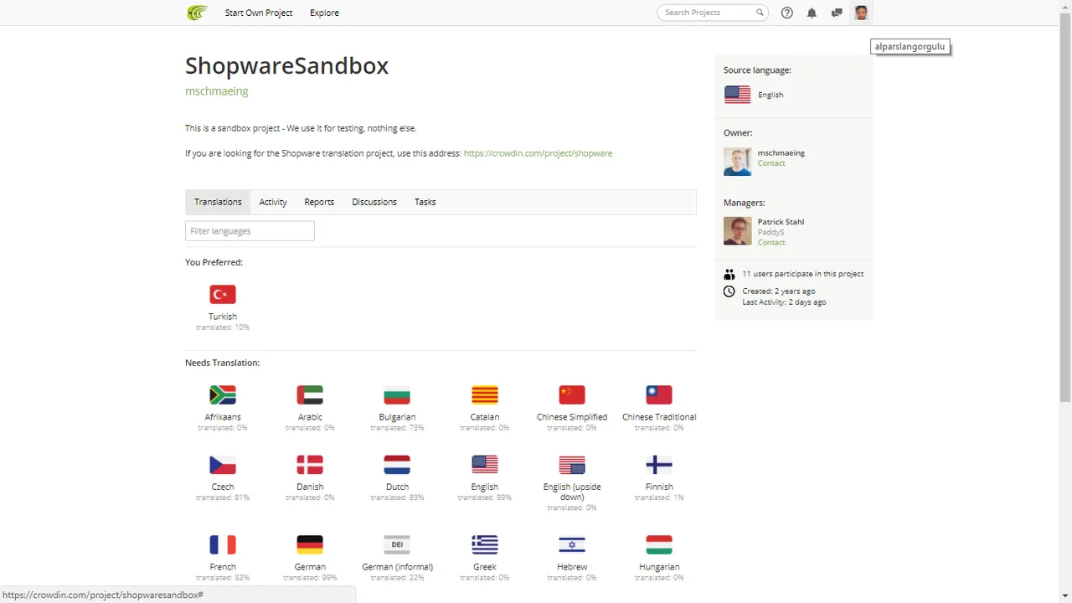The image size is (1072, 603).
Task: Select the French flag
Action: pyautogui.click(x=223, y=544)
